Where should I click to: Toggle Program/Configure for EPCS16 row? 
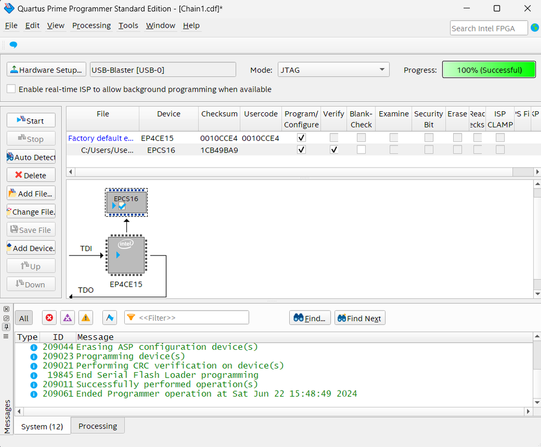click(x=301, y=150)
